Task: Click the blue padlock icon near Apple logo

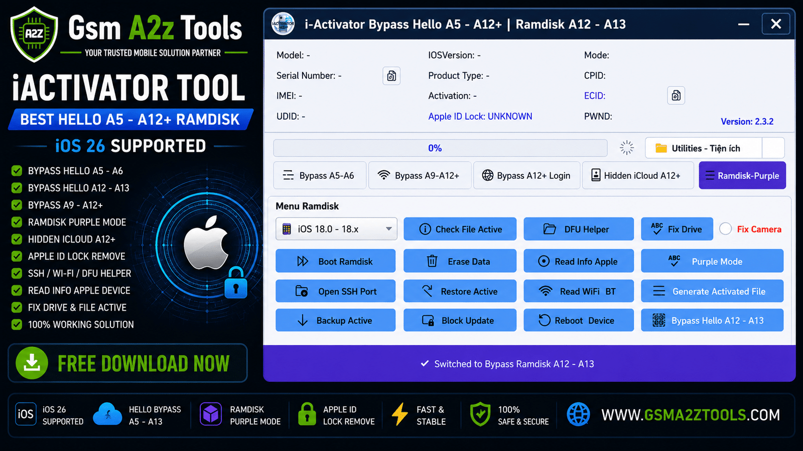Action: point(236,283)
